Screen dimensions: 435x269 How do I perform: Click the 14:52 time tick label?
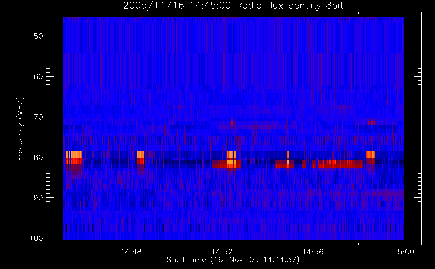click(x=222, y=252)
